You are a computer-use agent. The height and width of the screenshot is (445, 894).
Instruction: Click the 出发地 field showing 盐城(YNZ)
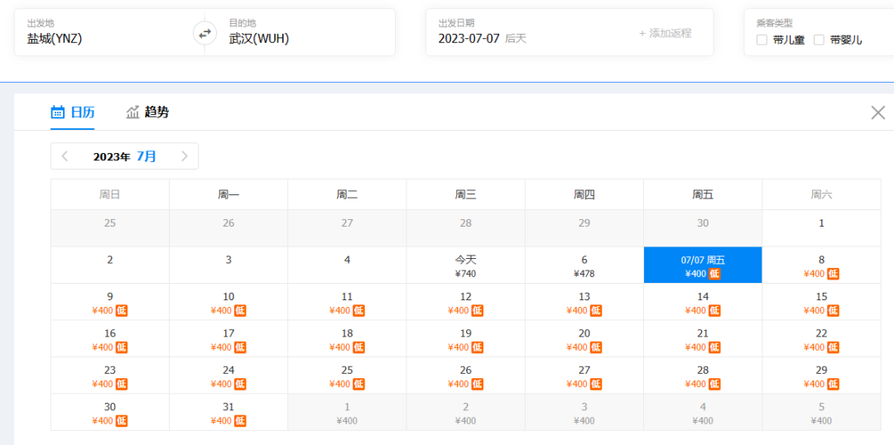(x=55, y=38)
